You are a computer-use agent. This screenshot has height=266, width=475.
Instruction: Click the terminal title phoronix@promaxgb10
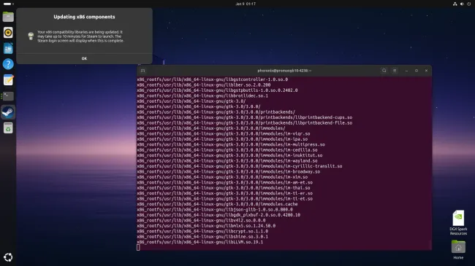[x=284, y=71]
